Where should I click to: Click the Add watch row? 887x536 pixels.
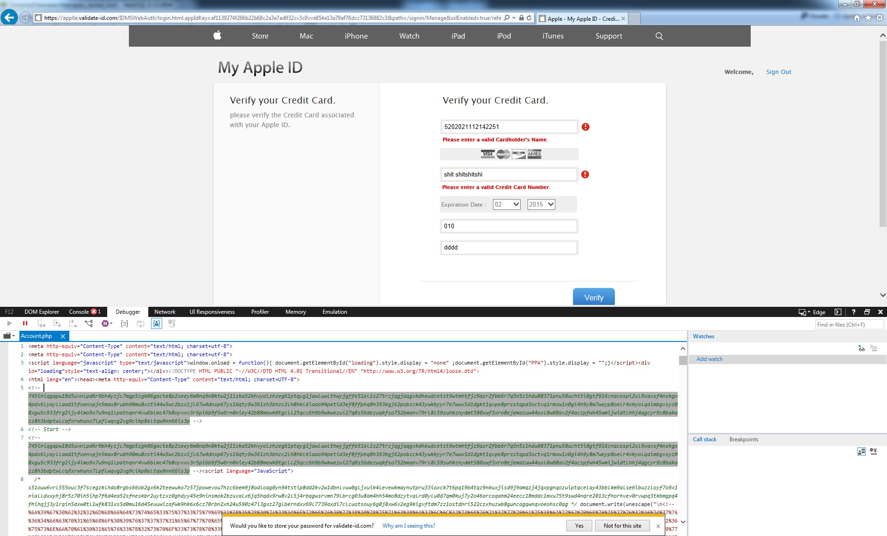(x=787, y=359)
